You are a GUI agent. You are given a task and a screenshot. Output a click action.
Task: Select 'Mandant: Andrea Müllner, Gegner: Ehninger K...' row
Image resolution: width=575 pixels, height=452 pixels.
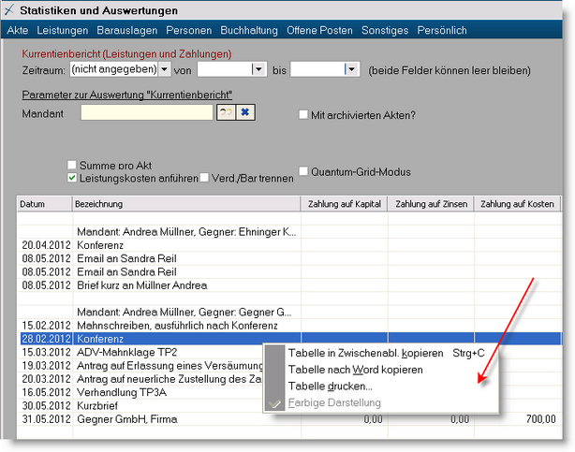click(x=289, y=232)
